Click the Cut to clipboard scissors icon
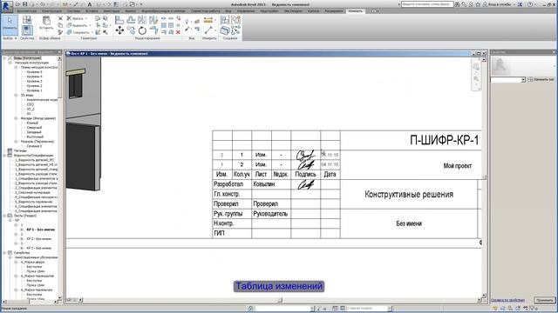 [x=60, y=18]
